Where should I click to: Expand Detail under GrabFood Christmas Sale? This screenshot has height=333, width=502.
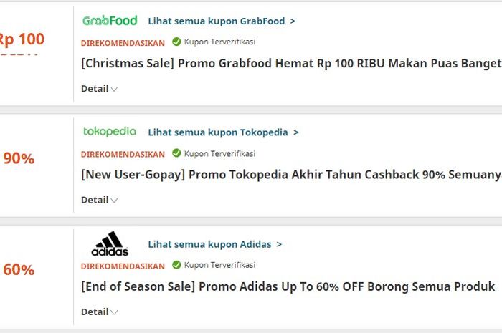(99, 89)
